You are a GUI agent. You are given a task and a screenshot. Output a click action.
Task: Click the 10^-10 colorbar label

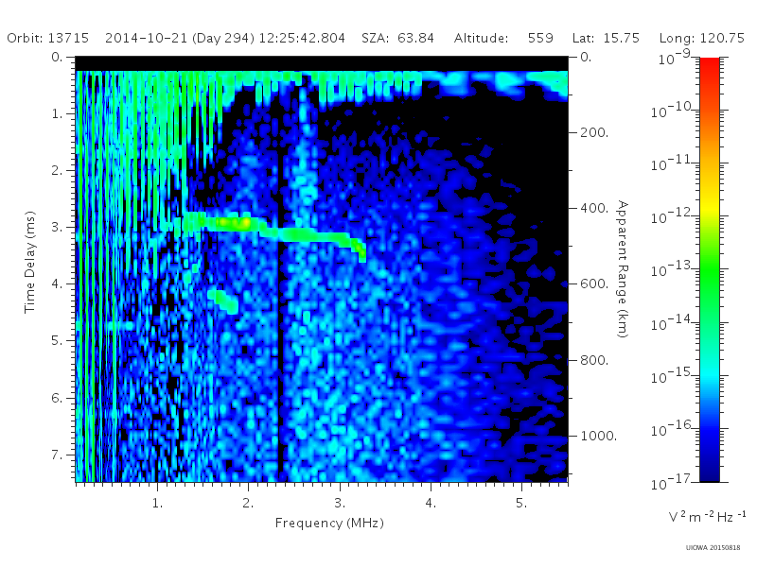pyautogui.click(x=673, y=111)
